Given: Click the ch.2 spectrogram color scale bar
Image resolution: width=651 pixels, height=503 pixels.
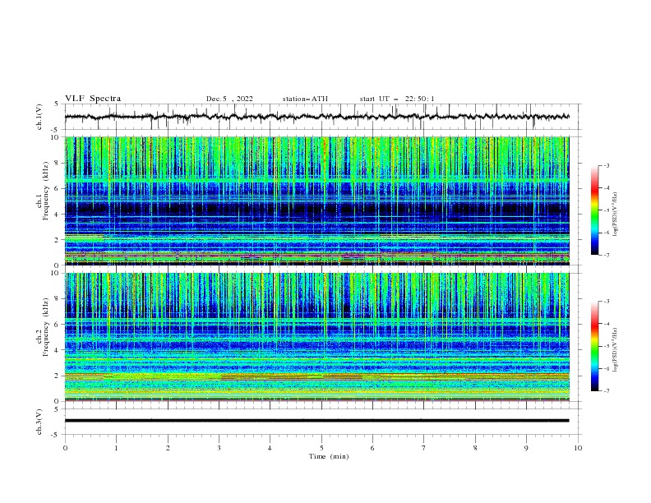Looking at the screenshot, I should (x=594, y=346).
